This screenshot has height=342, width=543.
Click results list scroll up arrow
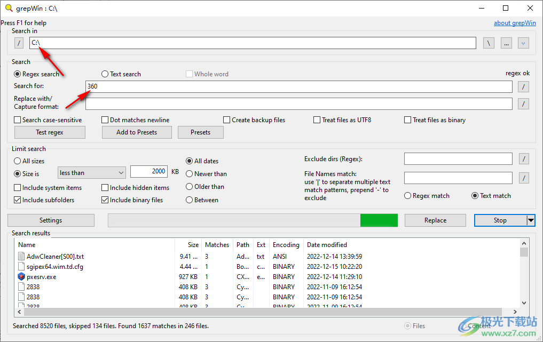click(x=524, y=243)
